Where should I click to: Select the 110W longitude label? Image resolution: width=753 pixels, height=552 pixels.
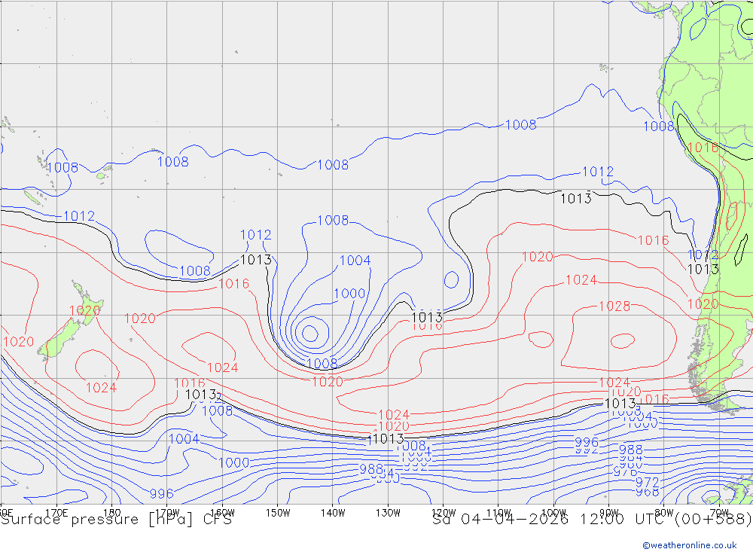pos(498,513)
